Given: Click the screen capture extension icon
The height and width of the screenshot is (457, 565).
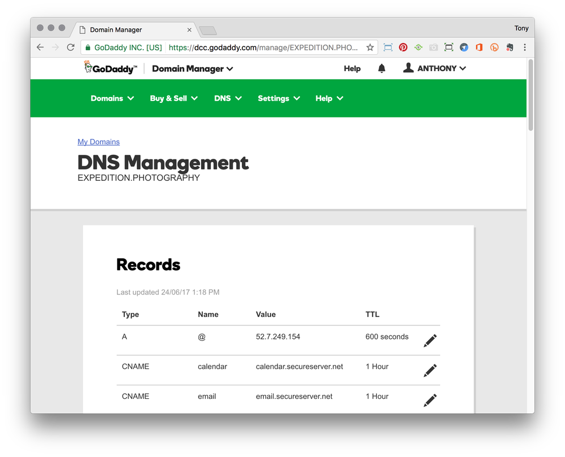Looking at the screenshot, I should [388, 47].
